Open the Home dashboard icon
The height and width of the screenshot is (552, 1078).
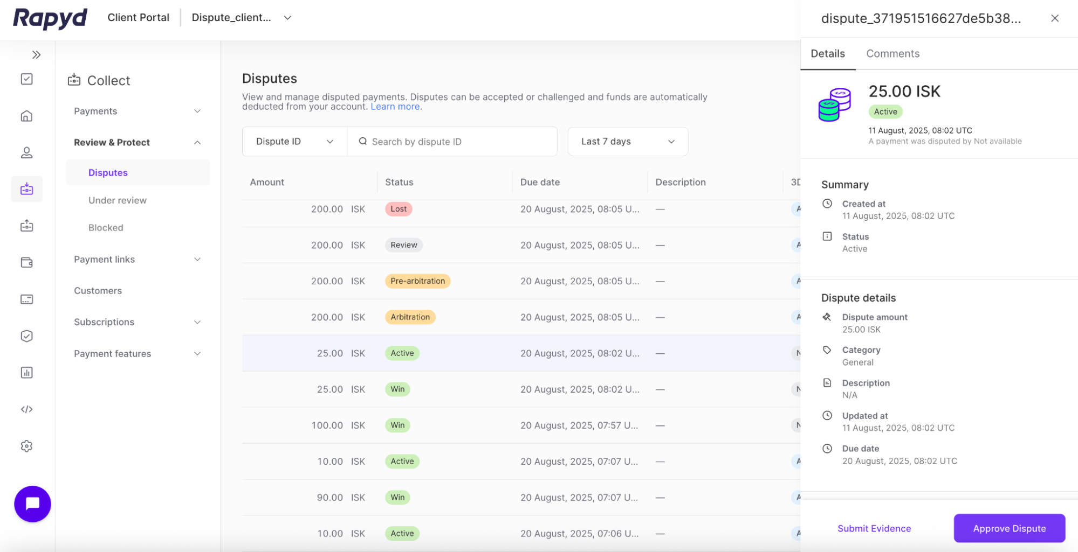26,116
